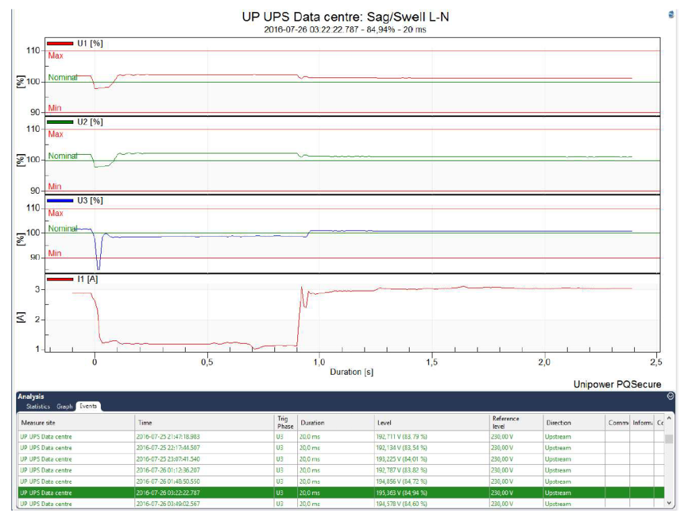Click Upstream in the highlighted 03:22:22.787 row

click(558, 493)
